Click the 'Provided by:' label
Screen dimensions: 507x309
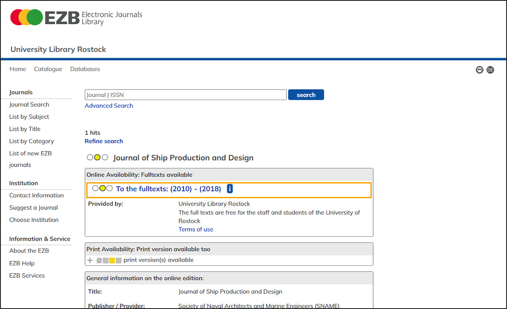(x=106, y=204)
